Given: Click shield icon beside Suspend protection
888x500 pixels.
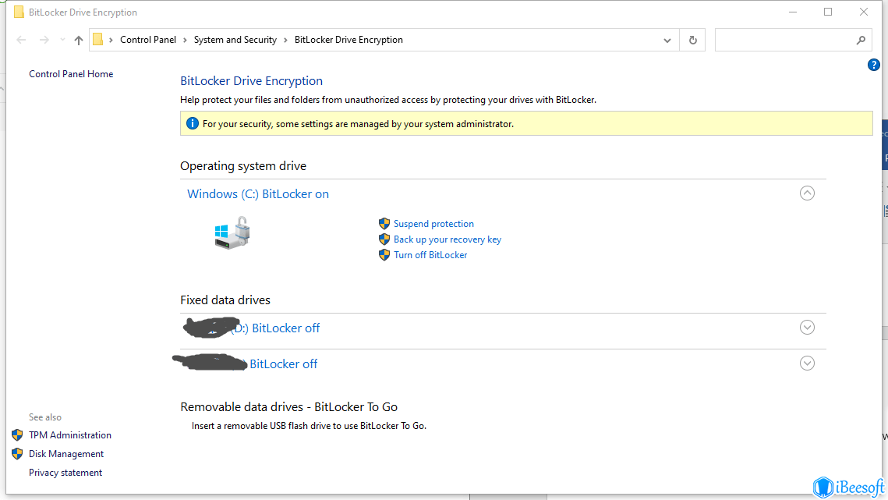Looking at the screenshot, I should click(384, 223).
